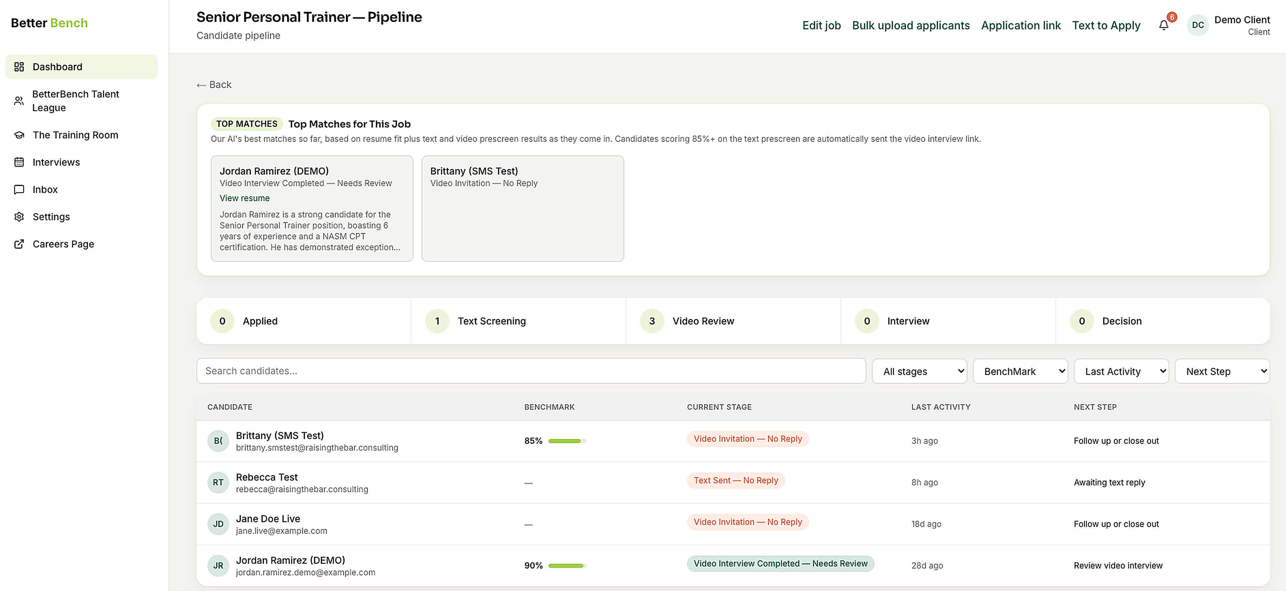
Task: Click the Inbox chat bubble icon
Action: click(x=19, y=190)
